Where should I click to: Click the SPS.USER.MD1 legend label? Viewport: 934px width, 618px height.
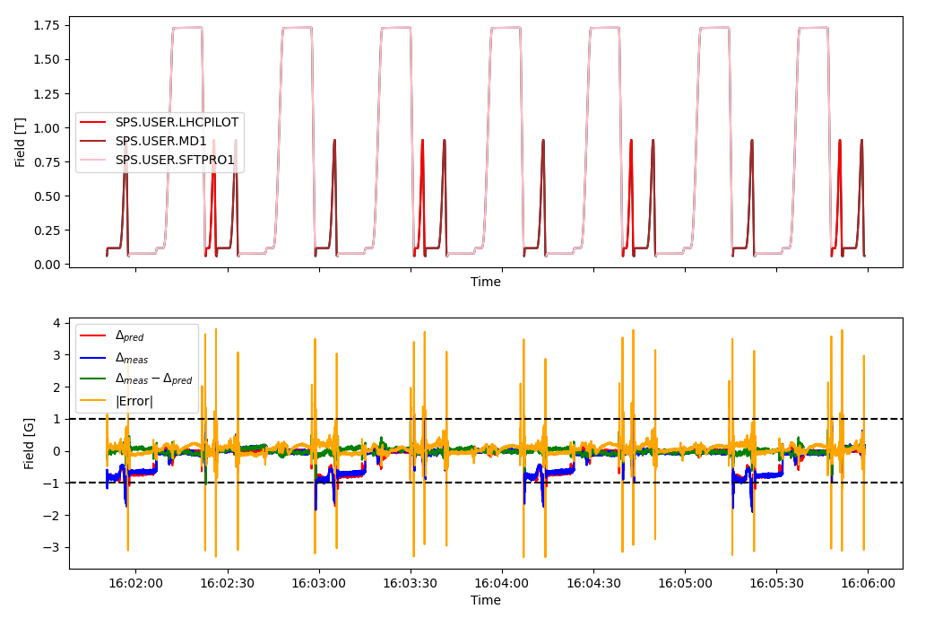(160, 142)
